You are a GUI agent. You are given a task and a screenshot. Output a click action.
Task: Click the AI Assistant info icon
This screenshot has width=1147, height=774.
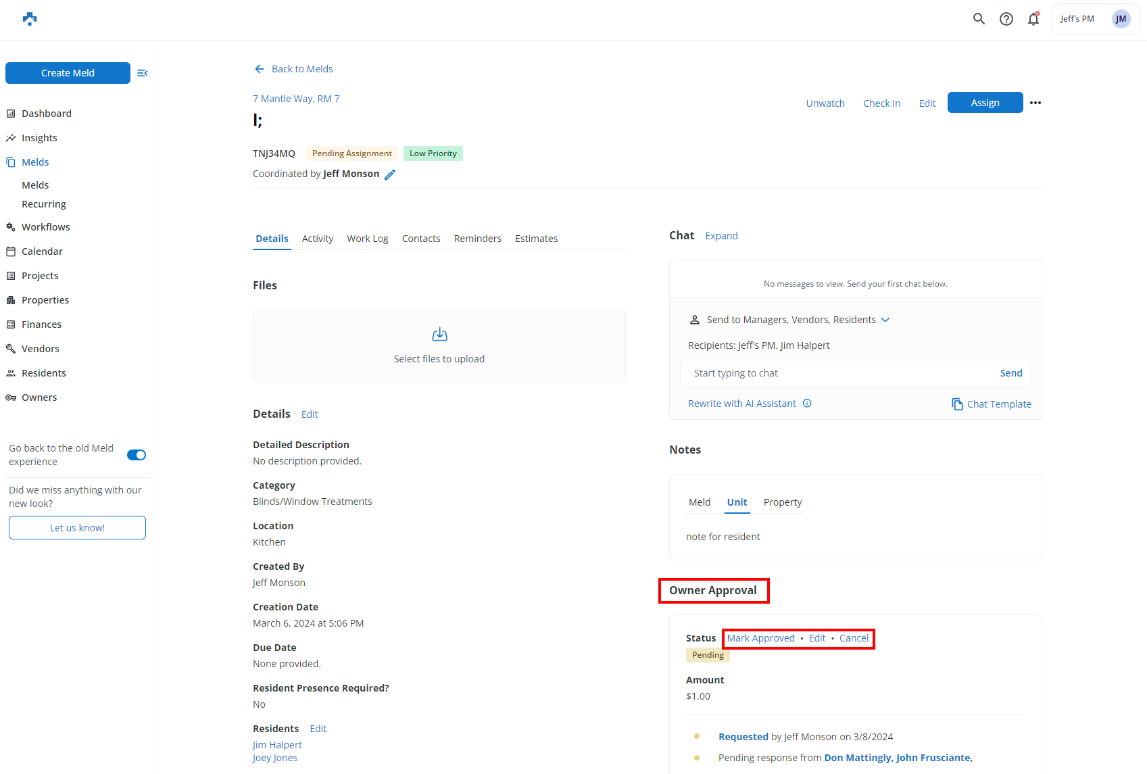807,404
